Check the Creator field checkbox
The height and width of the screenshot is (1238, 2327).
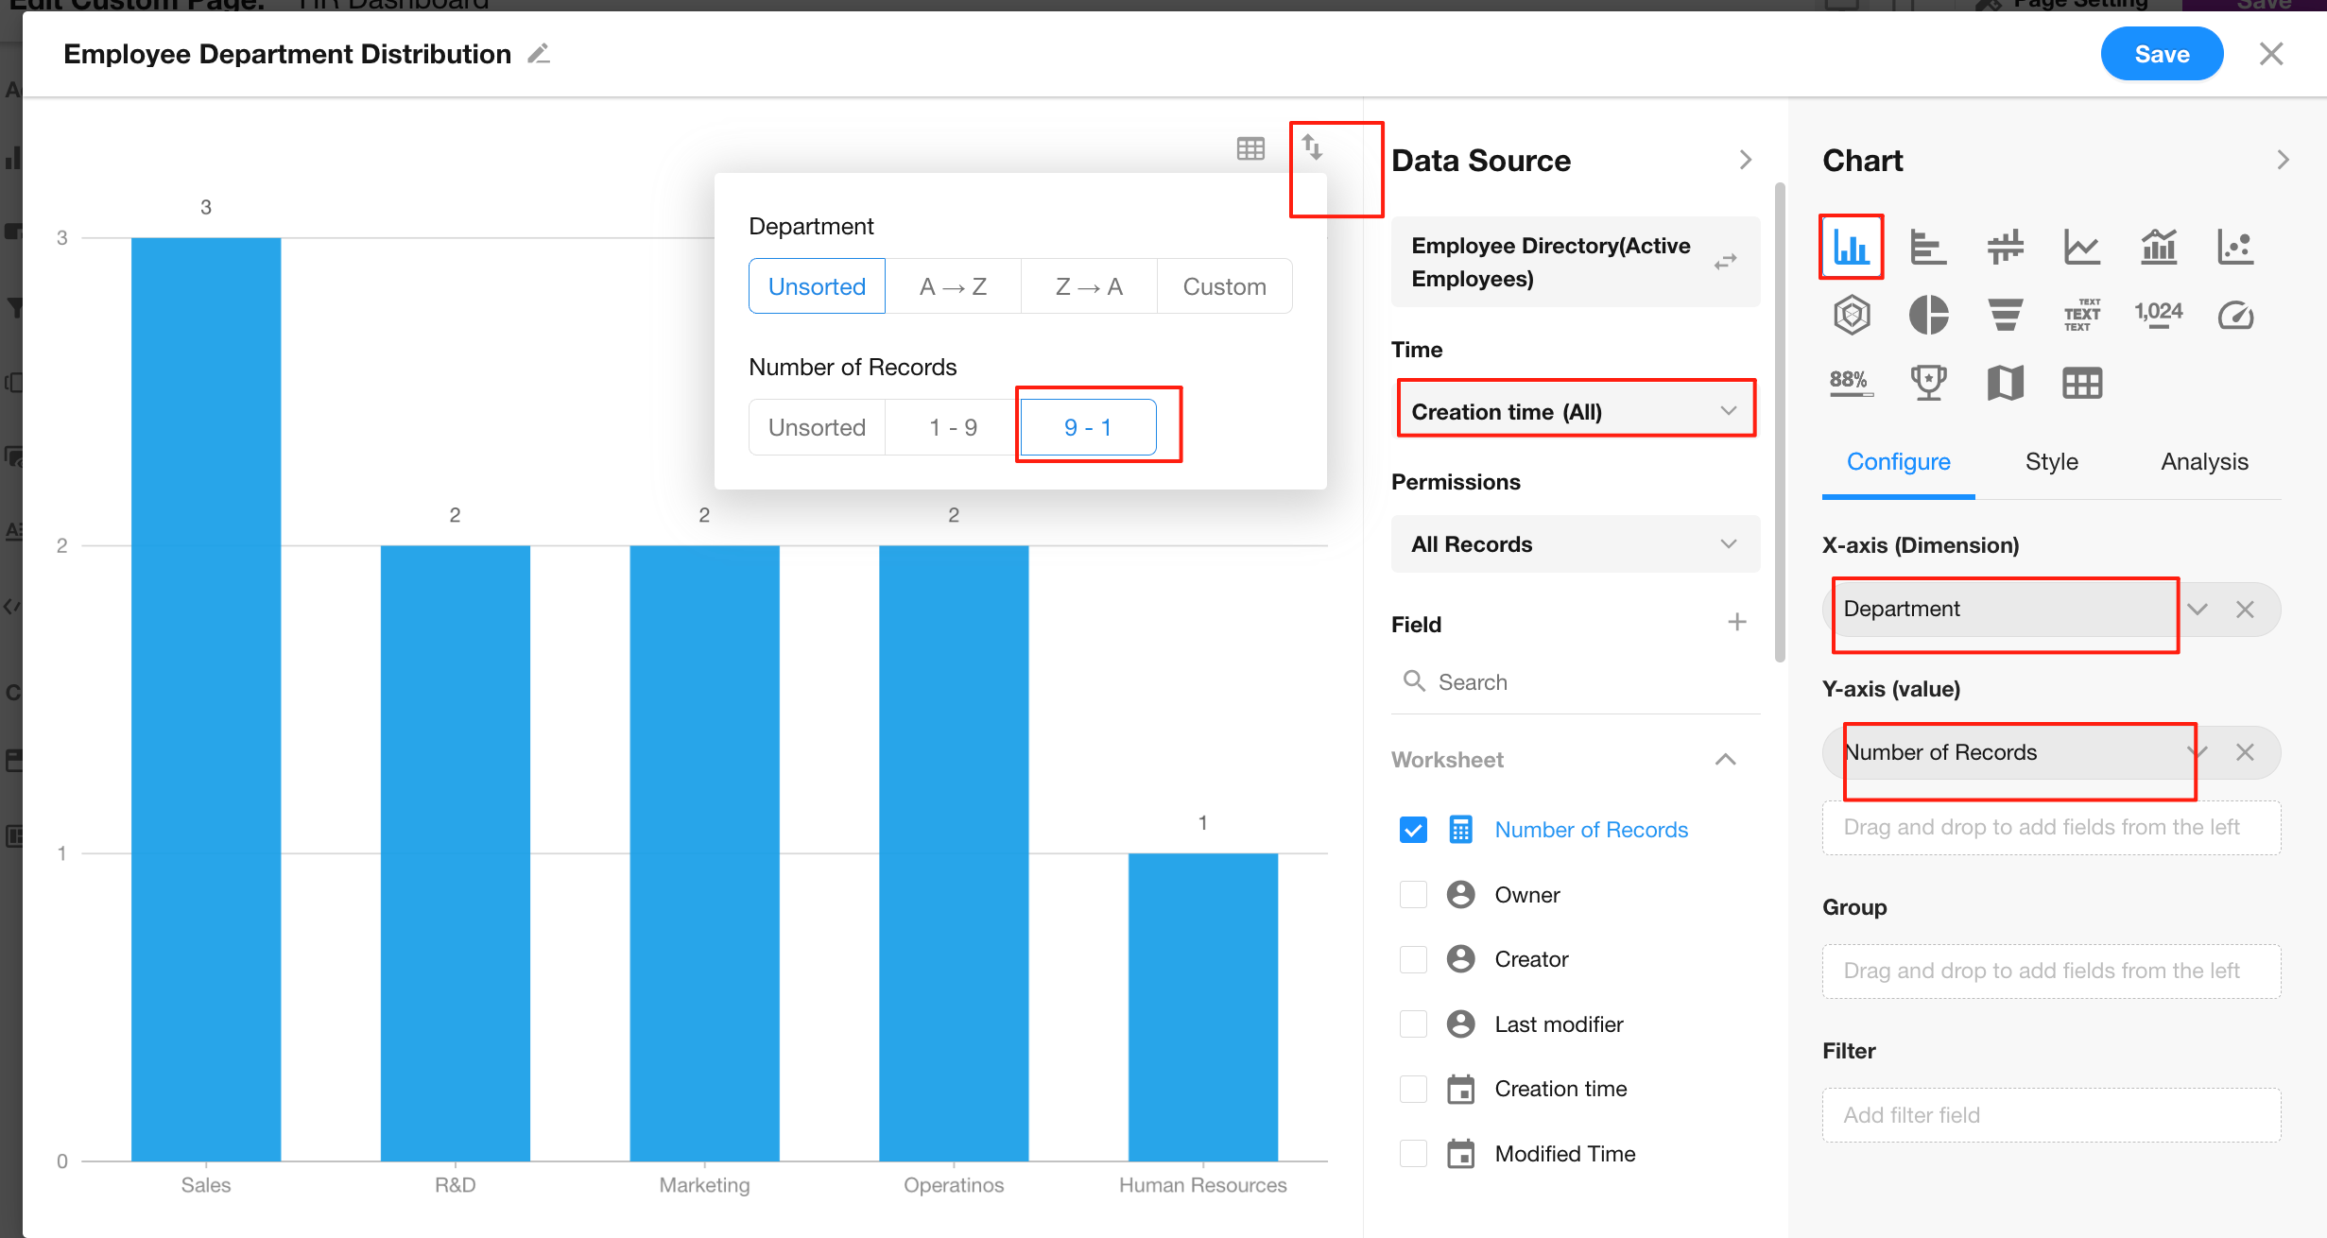pyautogui.click(x=1413, y=959)
